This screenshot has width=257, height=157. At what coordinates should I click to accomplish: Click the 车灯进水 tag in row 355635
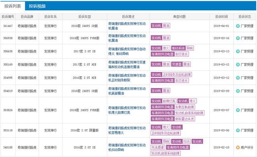[x=170, y=54]
